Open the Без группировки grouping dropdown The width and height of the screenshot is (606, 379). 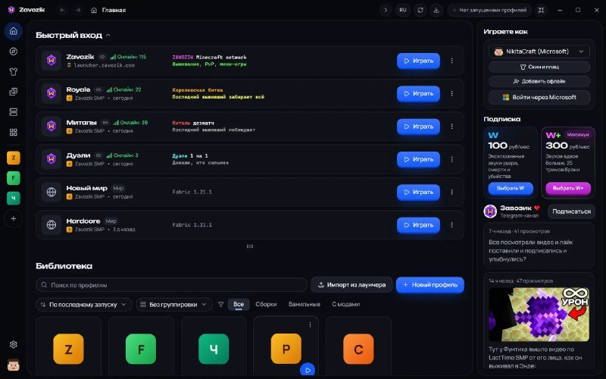[174, 305]
